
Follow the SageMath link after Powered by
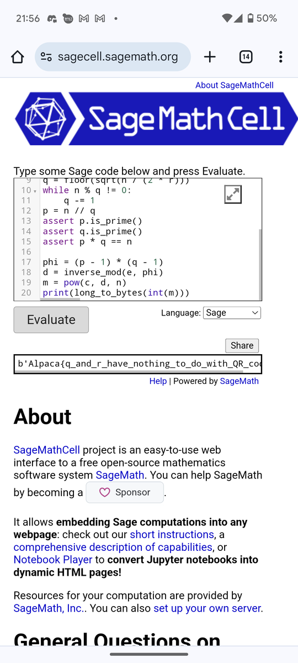click(x=239, y=381)
